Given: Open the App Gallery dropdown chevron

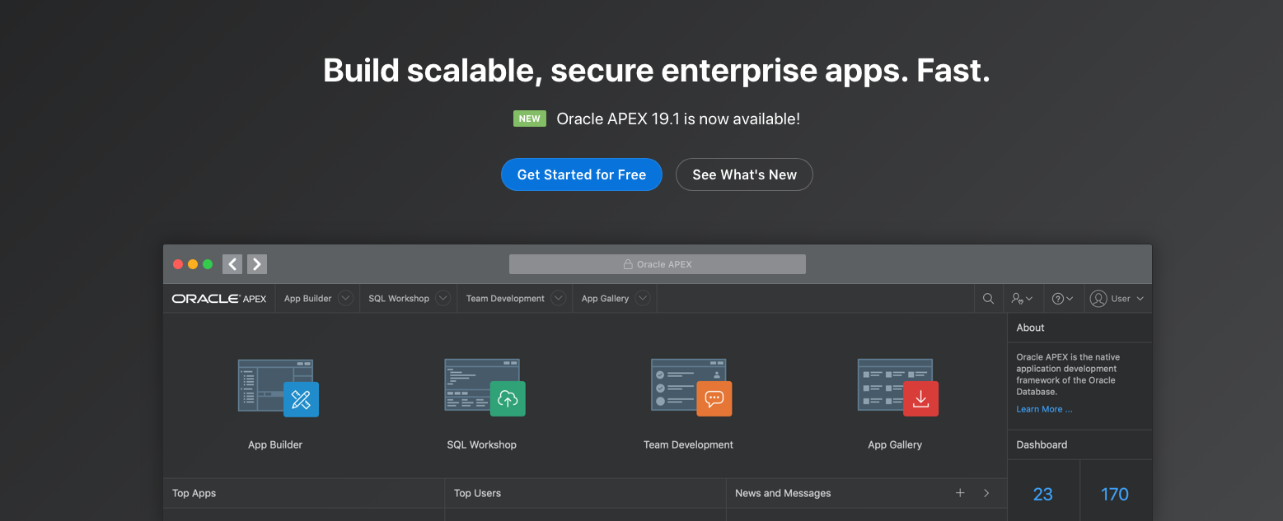Looking at the screenshot, I should click(x=643, y=299).
